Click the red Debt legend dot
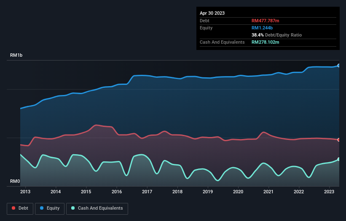346x221 pixels. (x=13, y=208)
